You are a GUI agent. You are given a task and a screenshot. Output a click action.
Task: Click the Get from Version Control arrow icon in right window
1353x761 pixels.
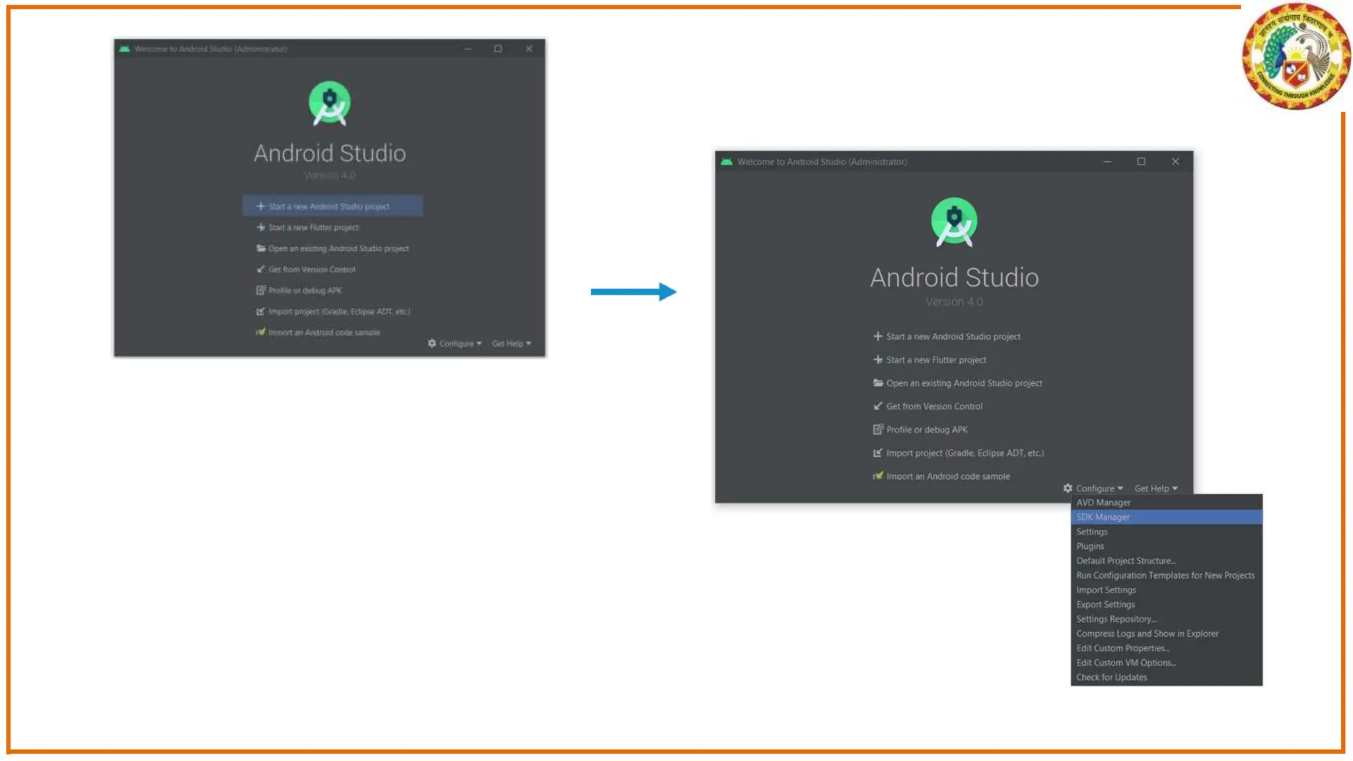point(877,406)
